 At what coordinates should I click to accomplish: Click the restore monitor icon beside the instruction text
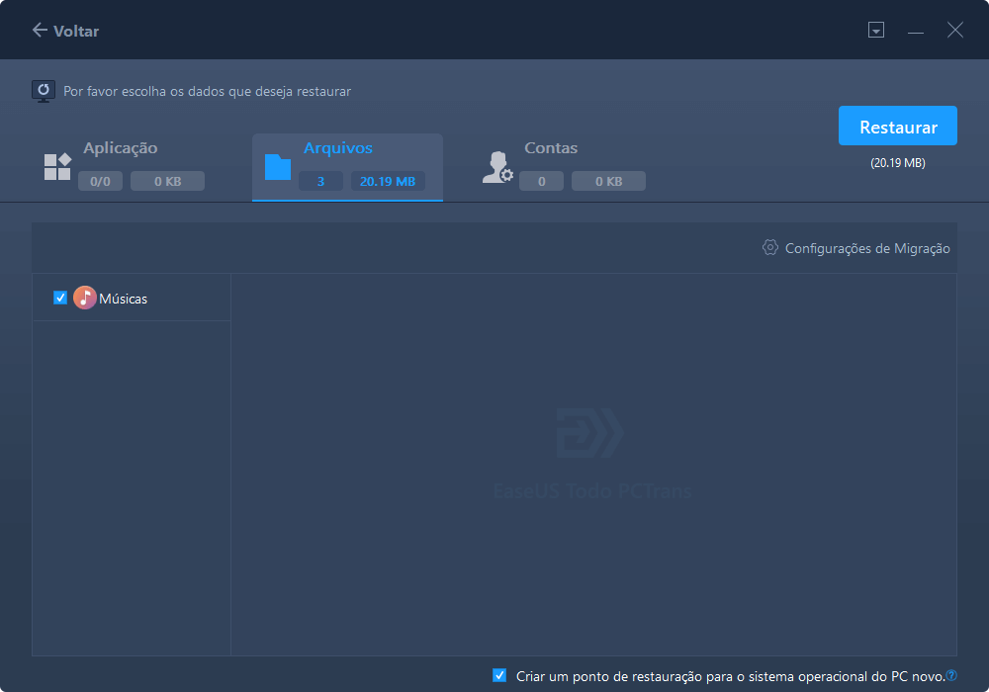[x=44, y=91]
